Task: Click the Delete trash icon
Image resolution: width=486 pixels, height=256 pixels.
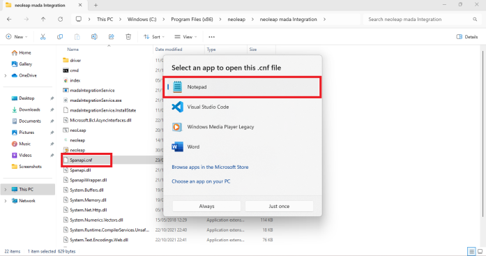Action: 128,37
